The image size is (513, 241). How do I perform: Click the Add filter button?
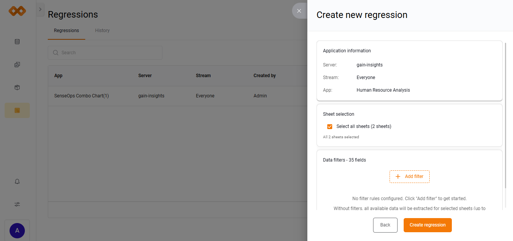pyautogui.click(x=409, y=176)
